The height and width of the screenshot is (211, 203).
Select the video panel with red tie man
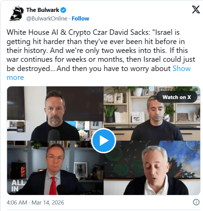55,168
